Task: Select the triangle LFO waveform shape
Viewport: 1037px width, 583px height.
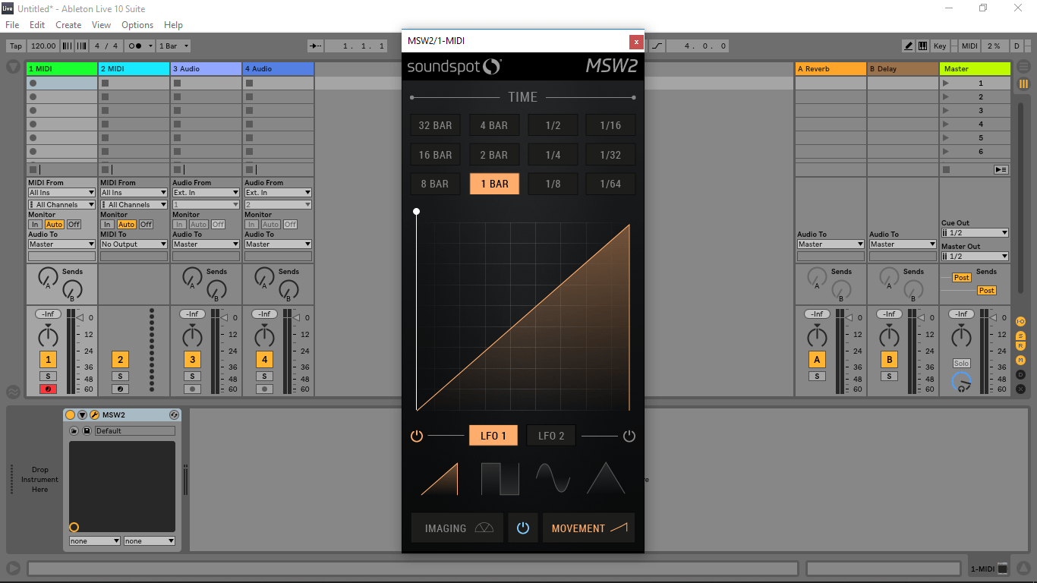Action: tap(606, 478)
